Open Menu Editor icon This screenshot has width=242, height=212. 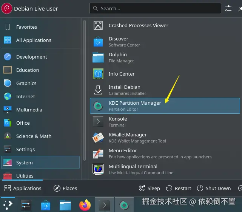98,153
